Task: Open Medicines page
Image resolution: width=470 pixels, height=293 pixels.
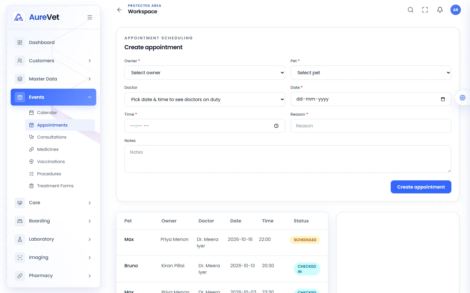Action: 60,149
